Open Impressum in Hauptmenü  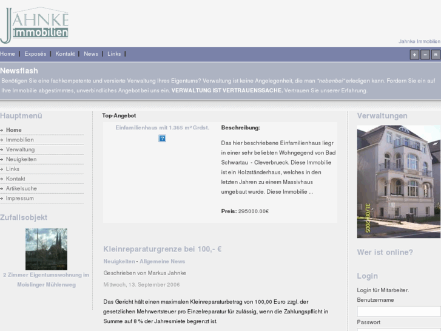pyautogui.click(x=19, y=199)
